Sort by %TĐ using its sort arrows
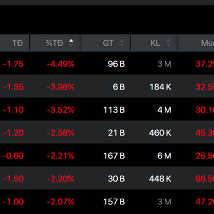 (71, 43)
